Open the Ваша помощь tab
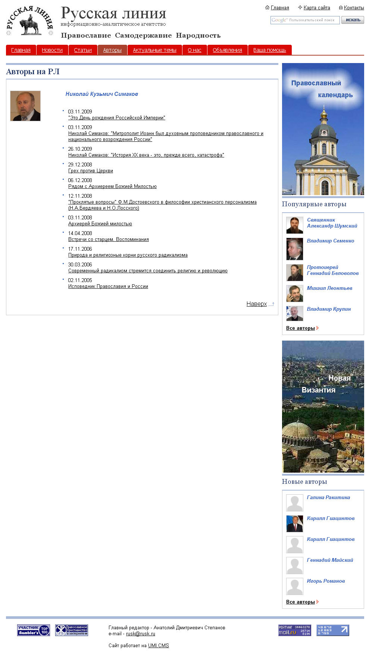The height and width of the screenshot is (667, 369). click(x=270, y=50)
